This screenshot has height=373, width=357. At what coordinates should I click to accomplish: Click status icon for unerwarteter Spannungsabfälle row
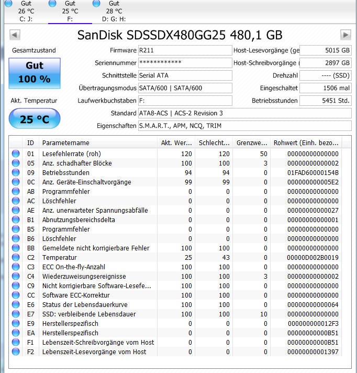16,210
